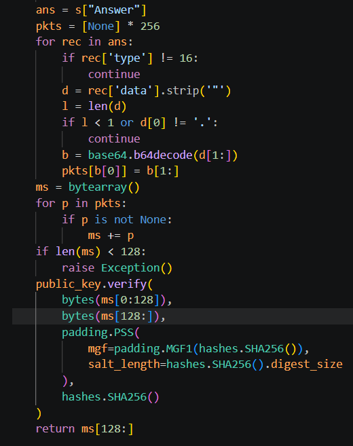Place cursor on 'ms += p'
Image resolution: width=353 pixels, height=446 pixels.
click(x=111, y=236)
